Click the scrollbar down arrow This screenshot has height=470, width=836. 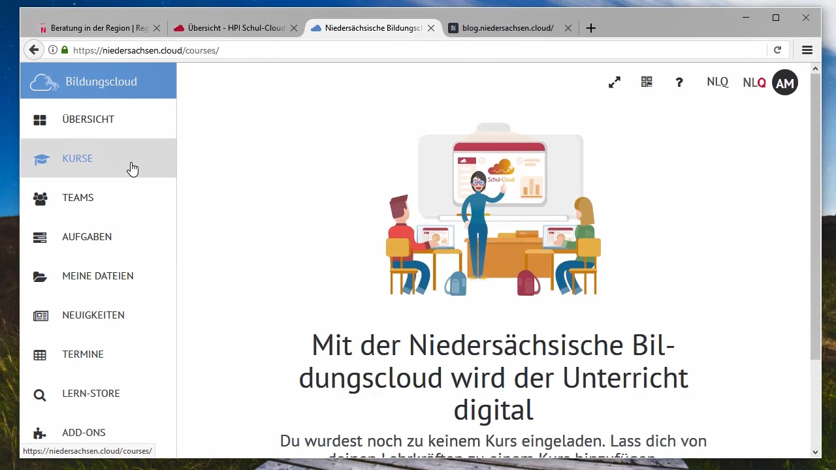click(815, 452)
